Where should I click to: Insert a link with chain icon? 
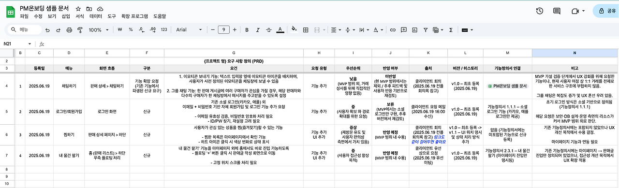393,30
